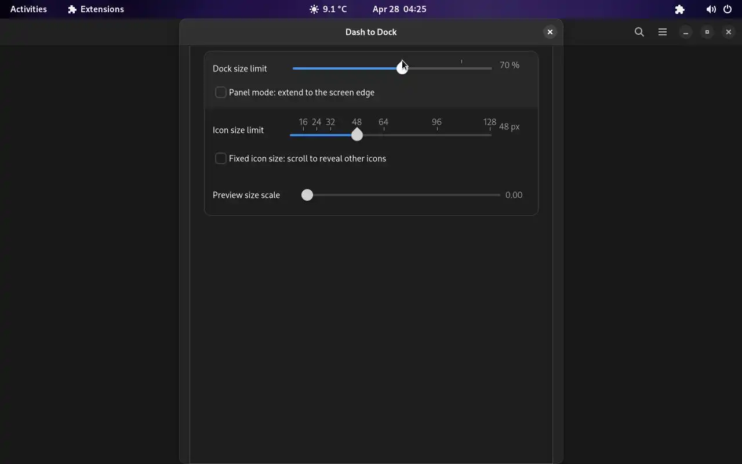Maximize the Extensions window
742x464 pixels.
pyautogui.click(x=707, y=32)
